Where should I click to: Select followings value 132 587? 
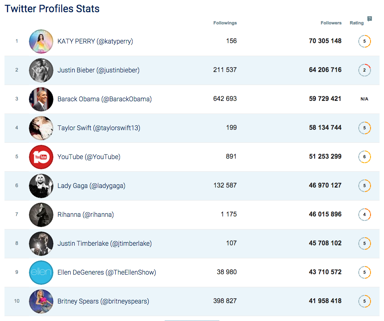point(225,185)
